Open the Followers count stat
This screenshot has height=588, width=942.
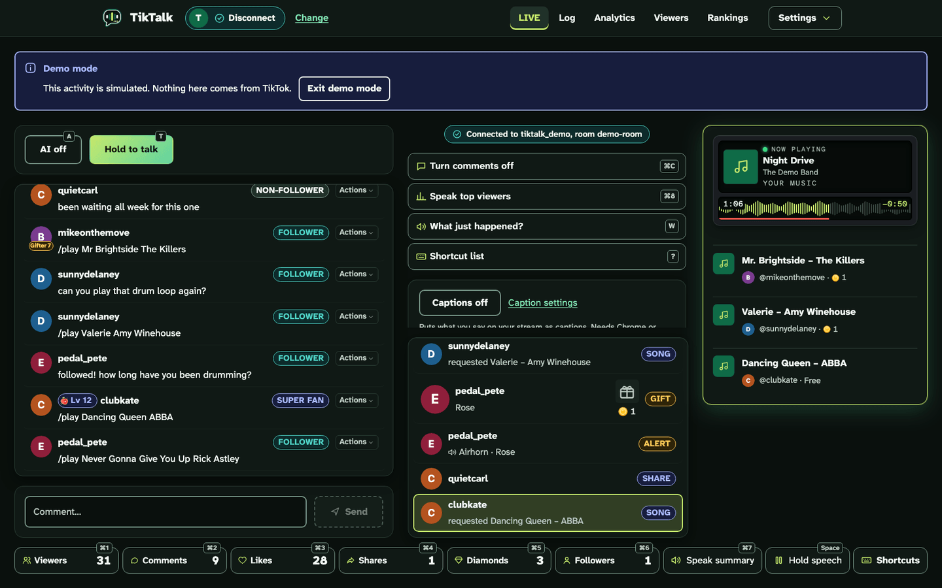coord(607,561)
